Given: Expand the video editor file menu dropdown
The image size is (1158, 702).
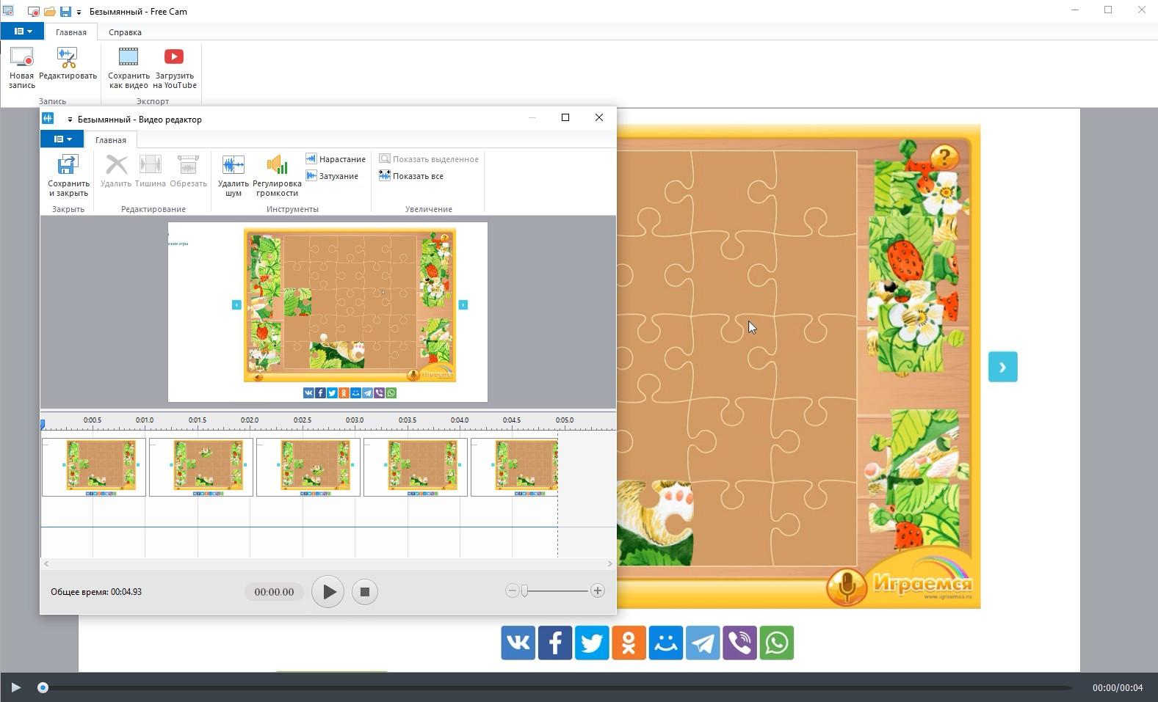Looking at the screenshot, I should click(x=62, y=139).
